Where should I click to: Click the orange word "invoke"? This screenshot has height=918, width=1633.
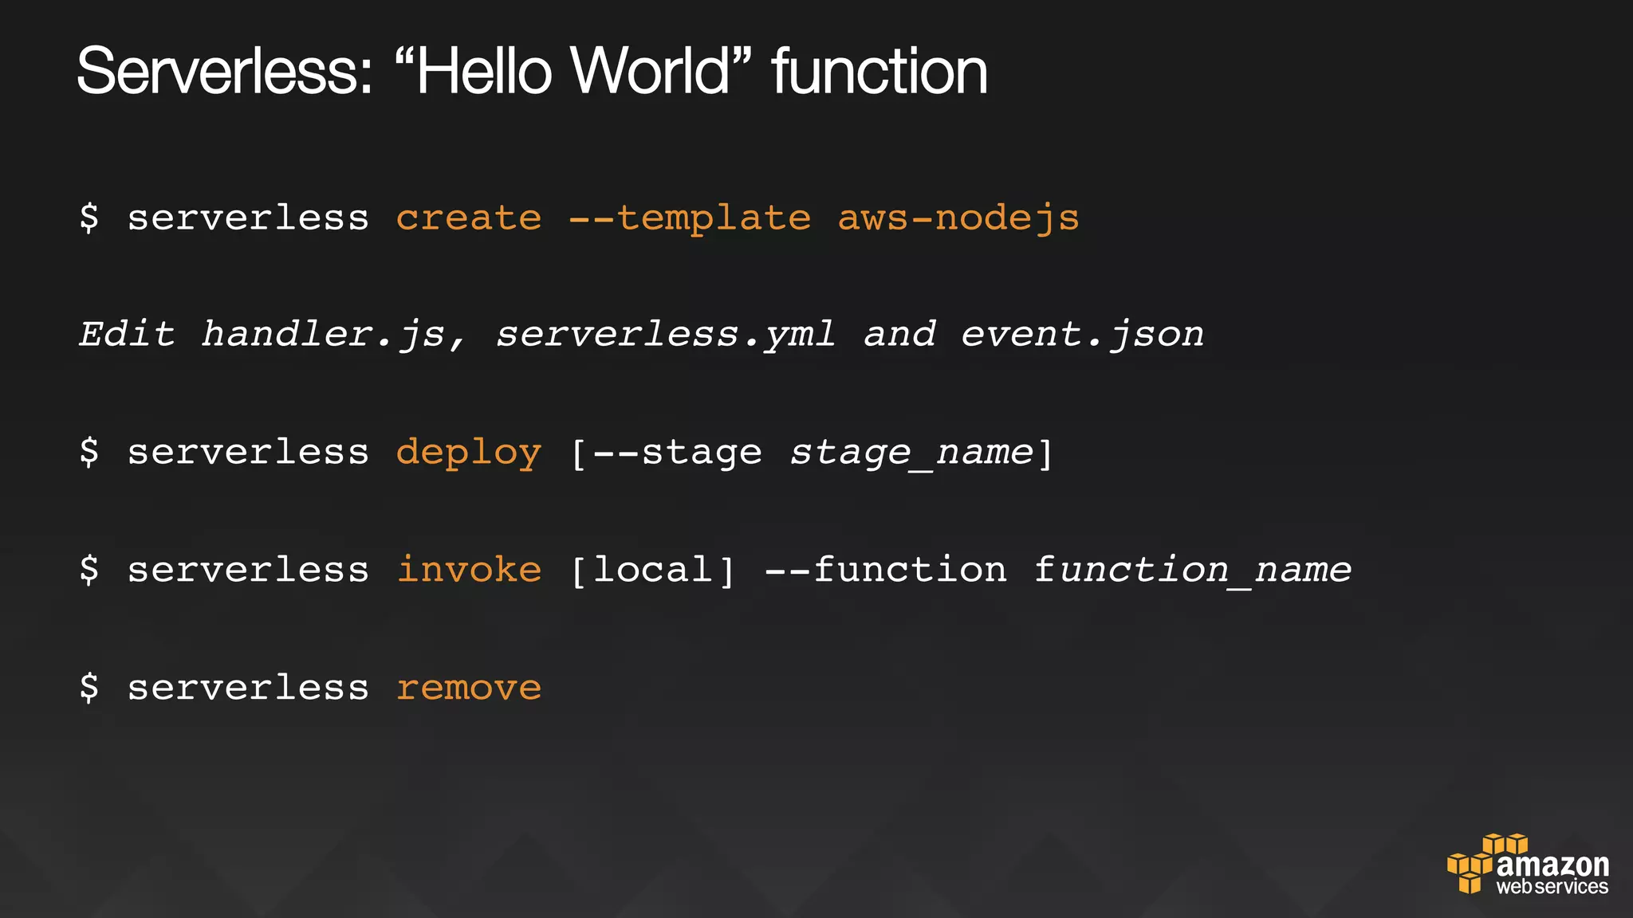coord(469,570)
